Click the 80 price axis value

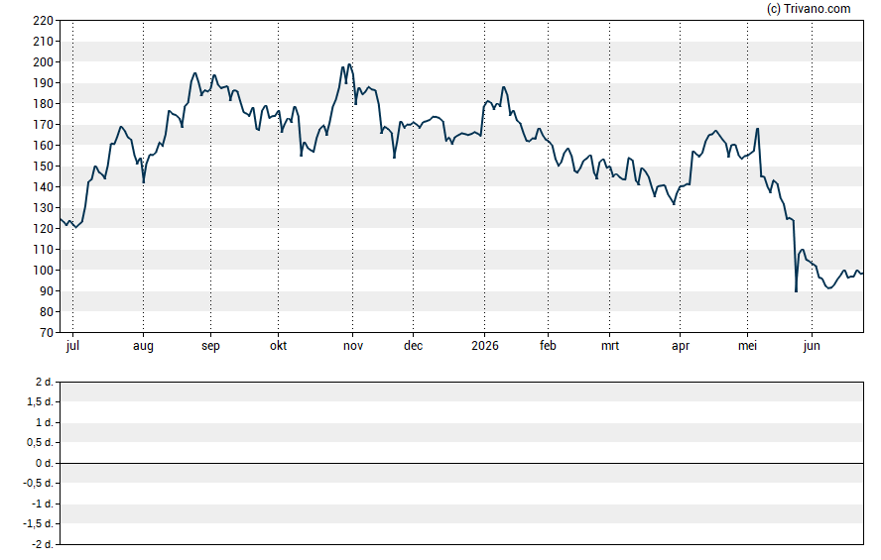(47, 312)
